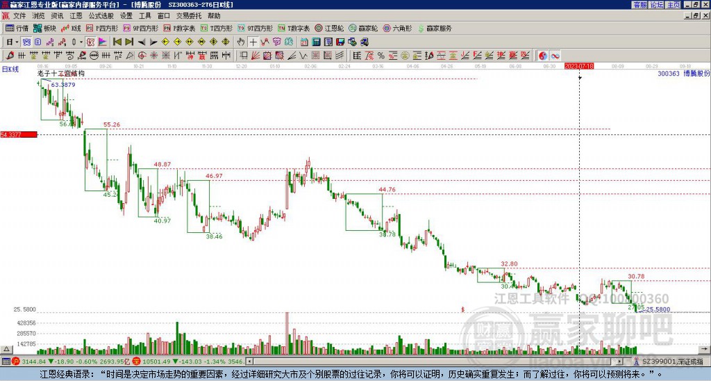
Task: Jump to first bar icon
Action: (117, 42)
